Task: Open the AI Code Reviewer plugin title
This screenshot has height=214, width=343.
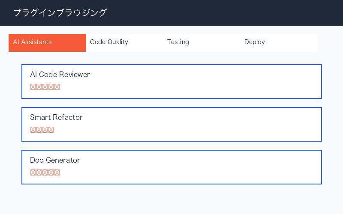Action: [60, 74]
